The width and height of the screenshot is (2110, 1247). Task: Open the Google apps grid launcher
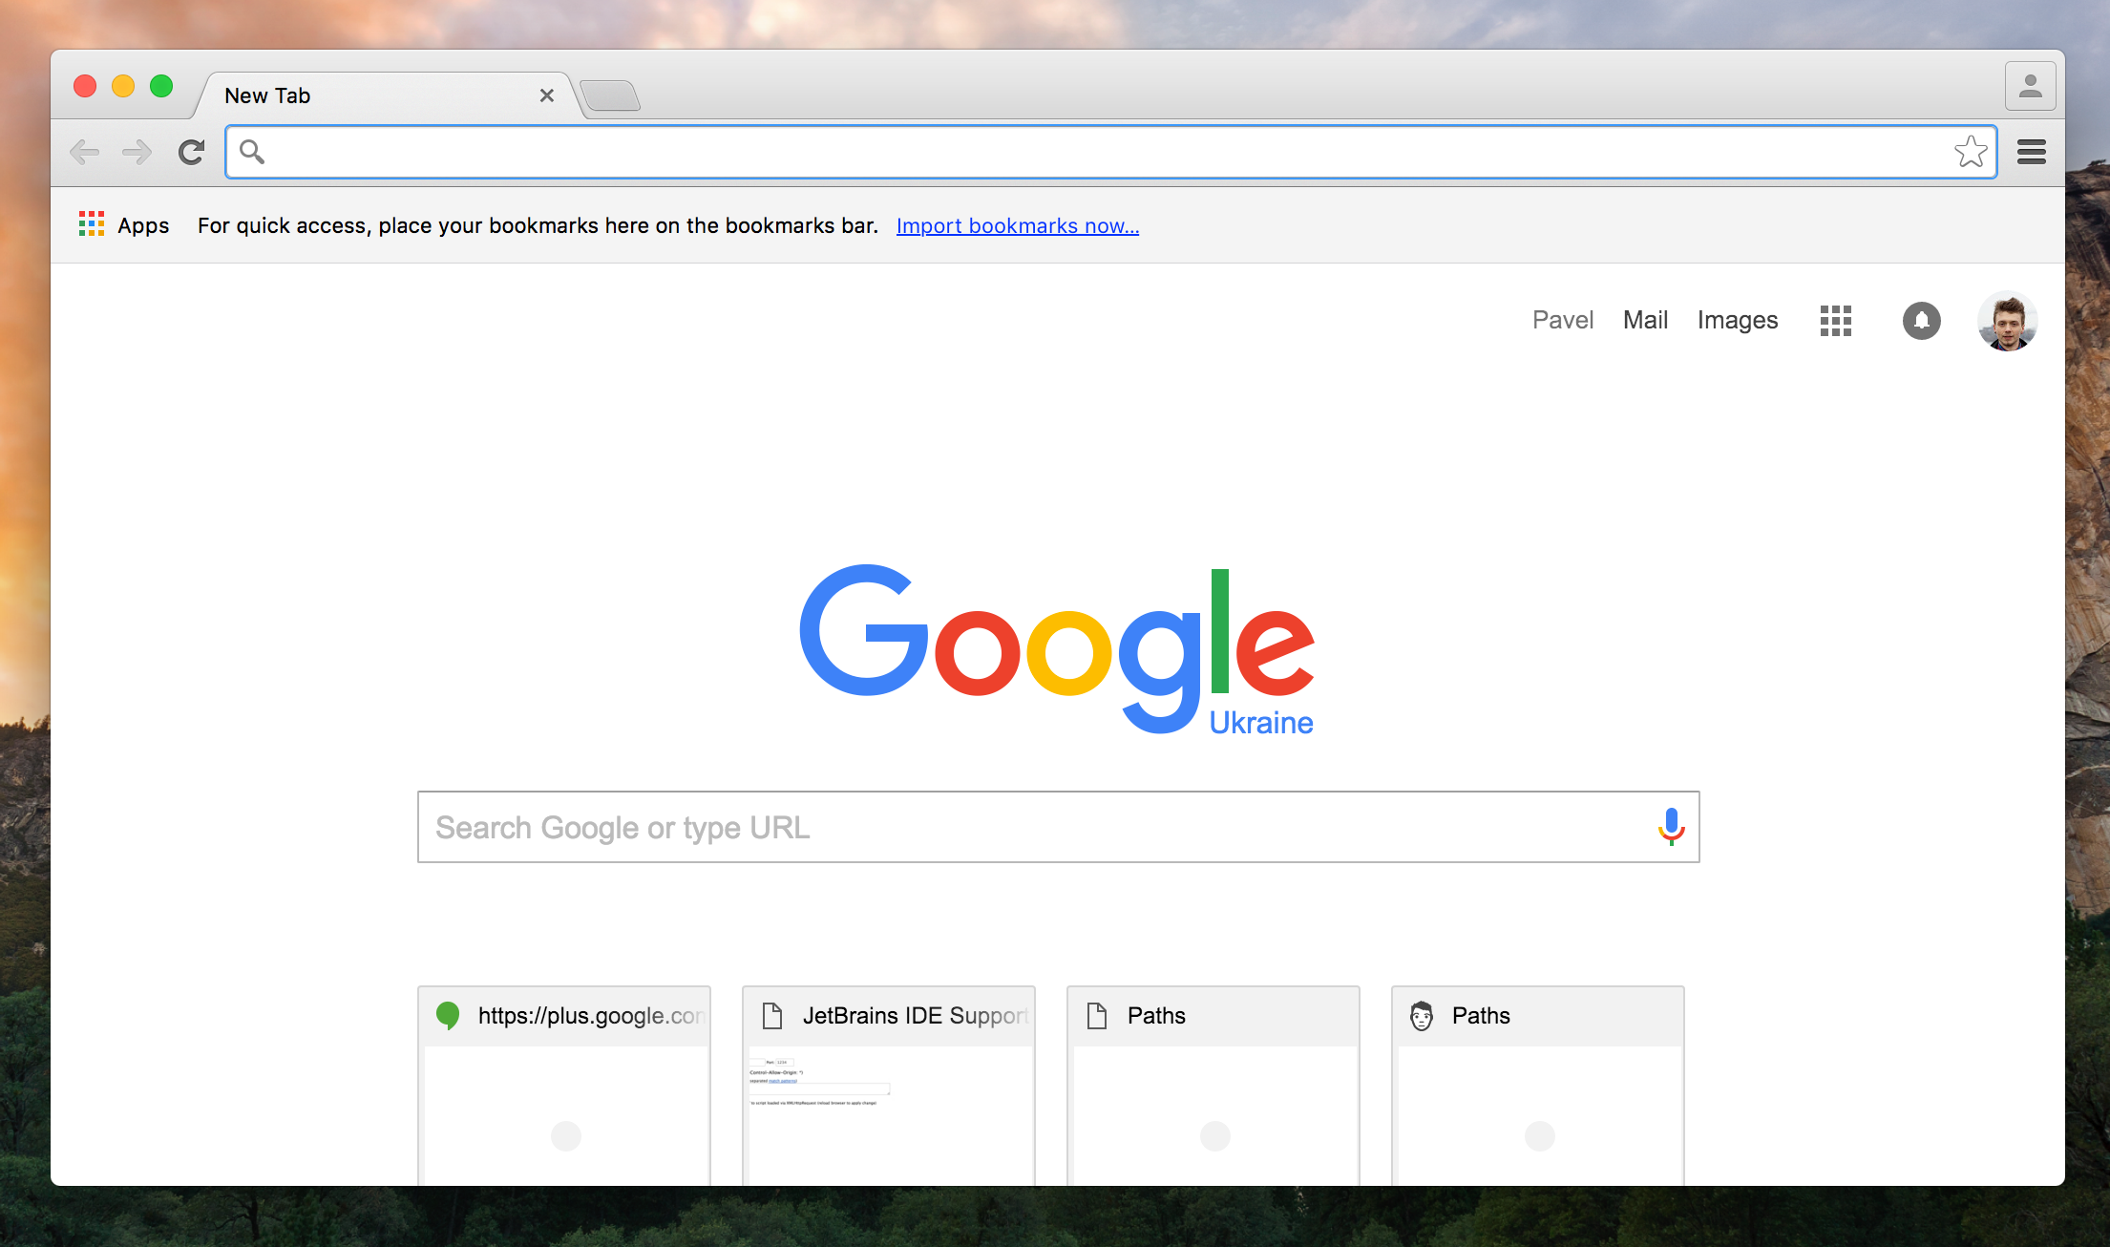[x=1835, y=321]
